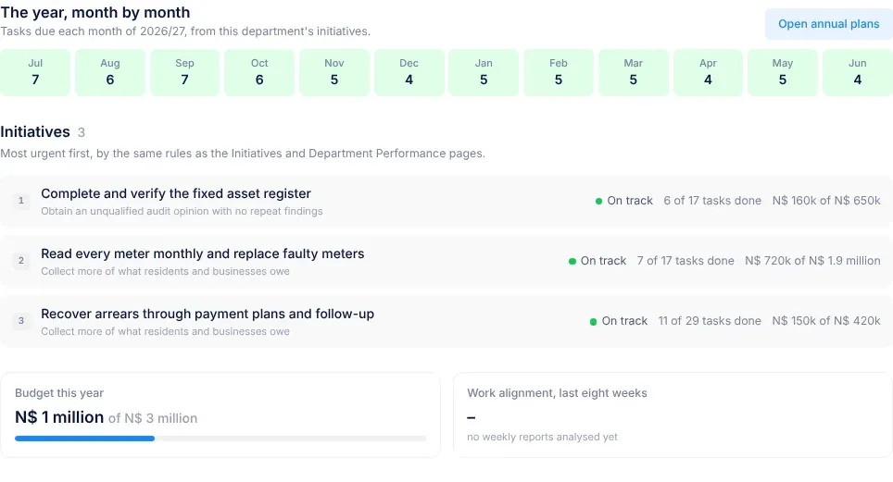Viewport: 893px width, 482px height.
Task: Click 'Obtain an unqualified audit opinion' subtitle
Action: click(182, 211)
